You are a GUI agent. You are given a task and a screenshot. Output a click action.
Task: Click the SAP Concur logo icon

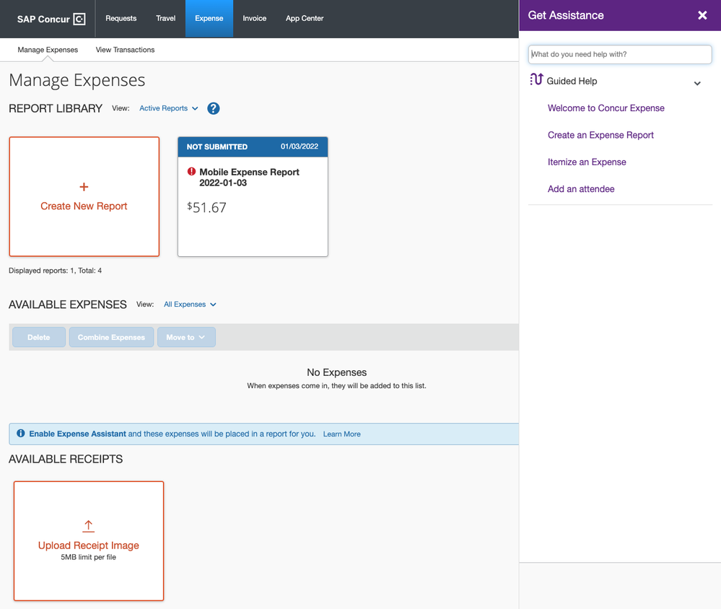coord(79,19)
